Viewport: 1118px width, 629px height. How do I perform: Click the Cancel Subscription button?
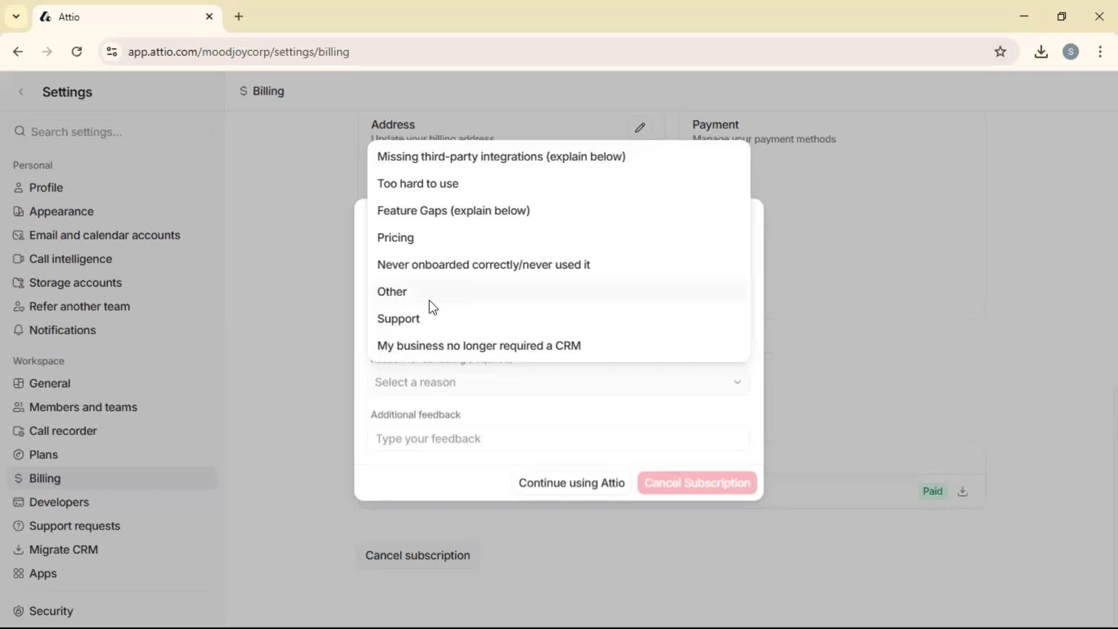tap(696, 483)
